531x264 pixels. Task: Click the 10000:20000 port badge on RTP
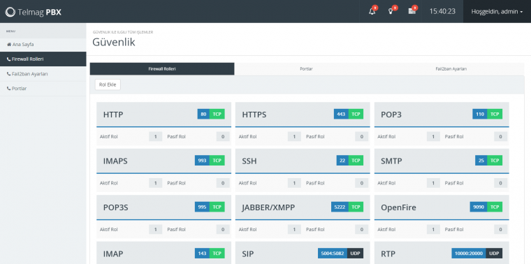[x=469, y=253]
